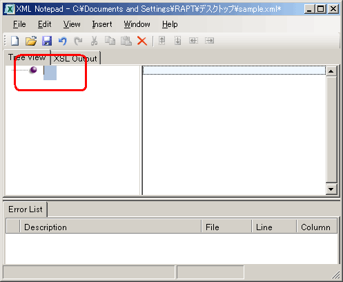Click the vertical scrollbar track in value pane
The image size is (343, 282).
coord(331,130)
